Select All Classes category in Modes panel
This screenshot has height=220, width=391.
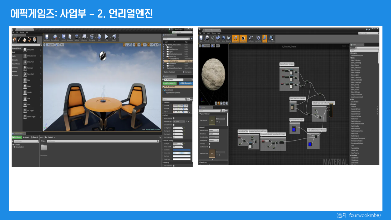15,75
